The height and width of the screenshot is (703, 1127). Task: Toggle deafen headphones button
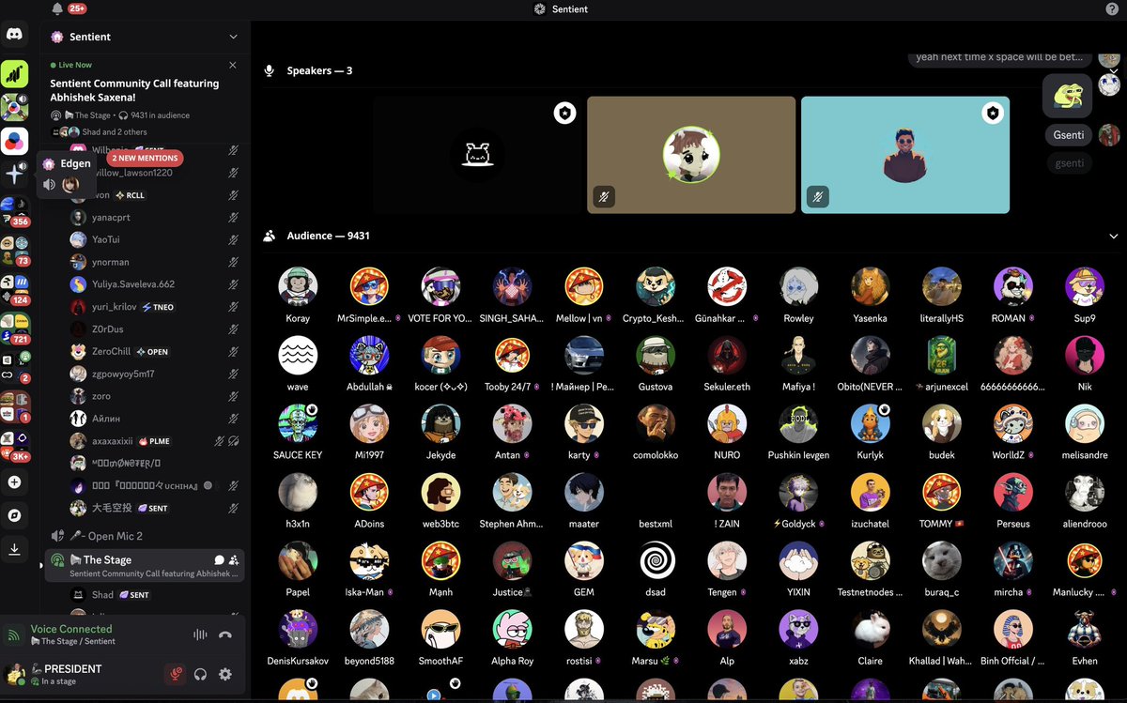[200, 674]
